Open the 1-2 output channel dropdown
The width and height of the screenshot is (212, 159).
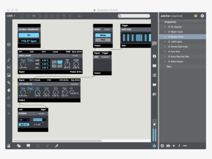click(24, 120)
